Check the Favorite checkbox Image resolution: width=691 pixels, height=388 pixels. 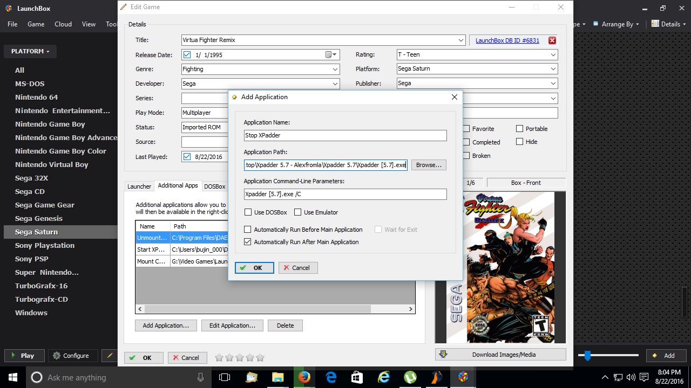(465, 129)
